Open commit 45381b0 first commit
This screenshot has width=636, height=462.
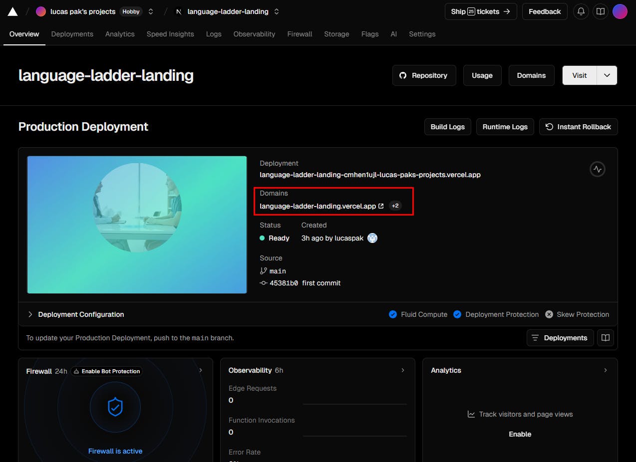tap(301, 283)
